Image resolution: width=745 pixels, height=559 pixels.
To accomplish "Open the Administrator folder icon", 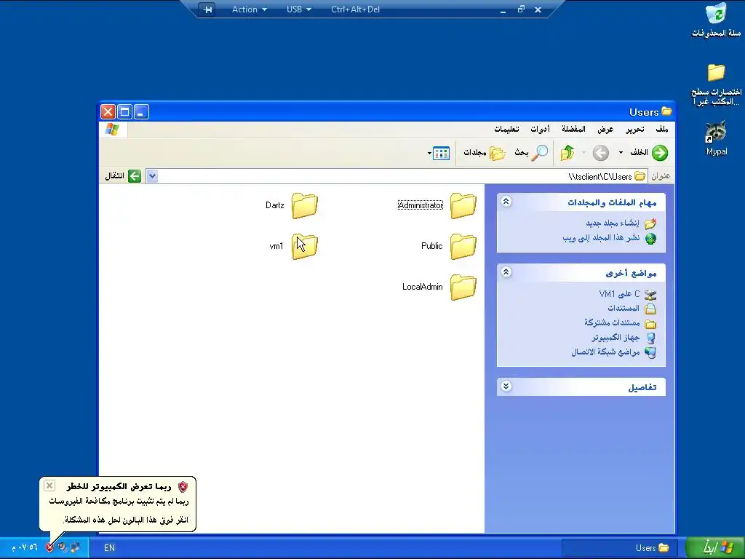I will [x=463, y=205].
